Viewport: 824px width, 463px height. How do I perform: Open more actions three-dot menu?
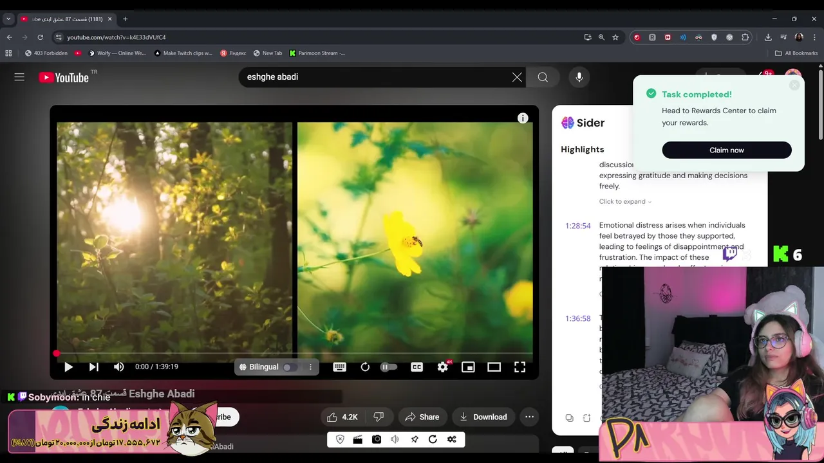click(529, 417)
